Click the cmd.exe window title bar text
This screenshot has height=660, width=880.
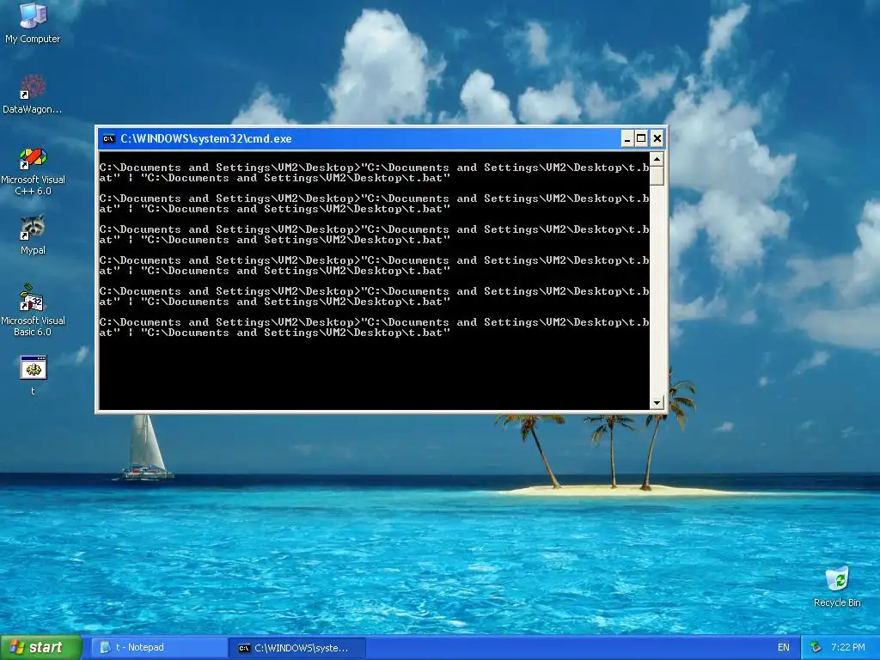(206, 138)
